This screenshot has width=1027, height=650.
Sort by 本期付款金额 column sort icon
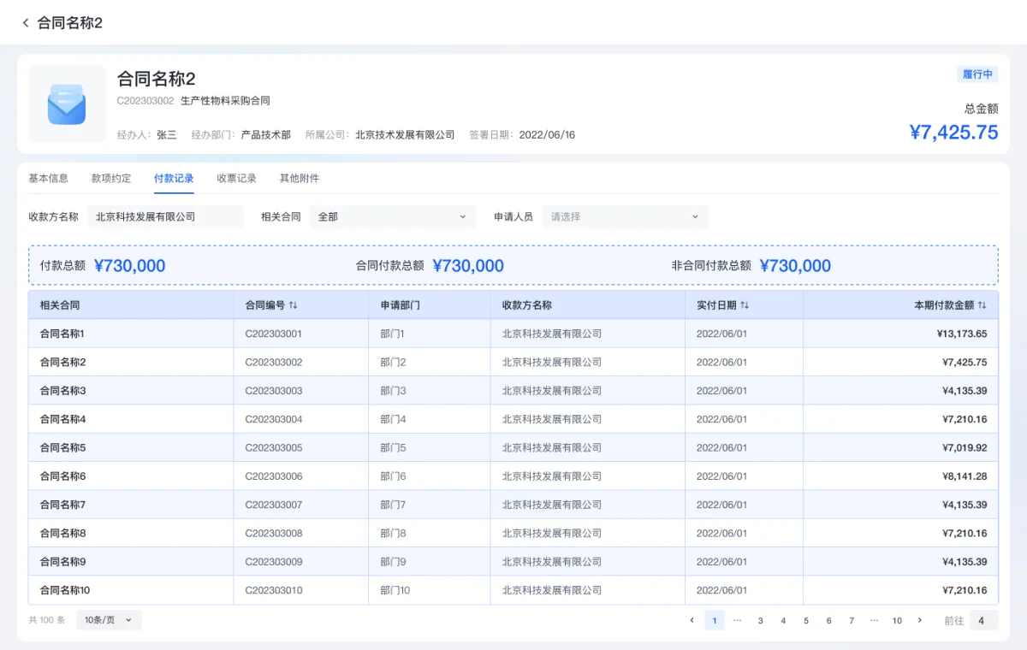982,305
